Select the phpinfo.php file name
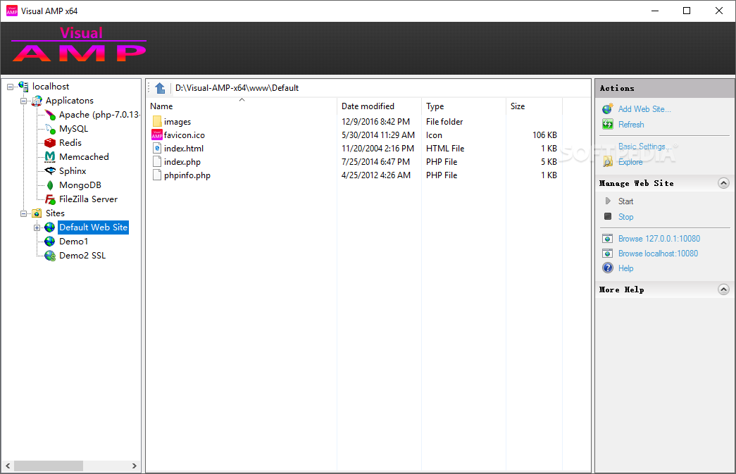Viewport: 736px width, 474px height. point(187,175)
